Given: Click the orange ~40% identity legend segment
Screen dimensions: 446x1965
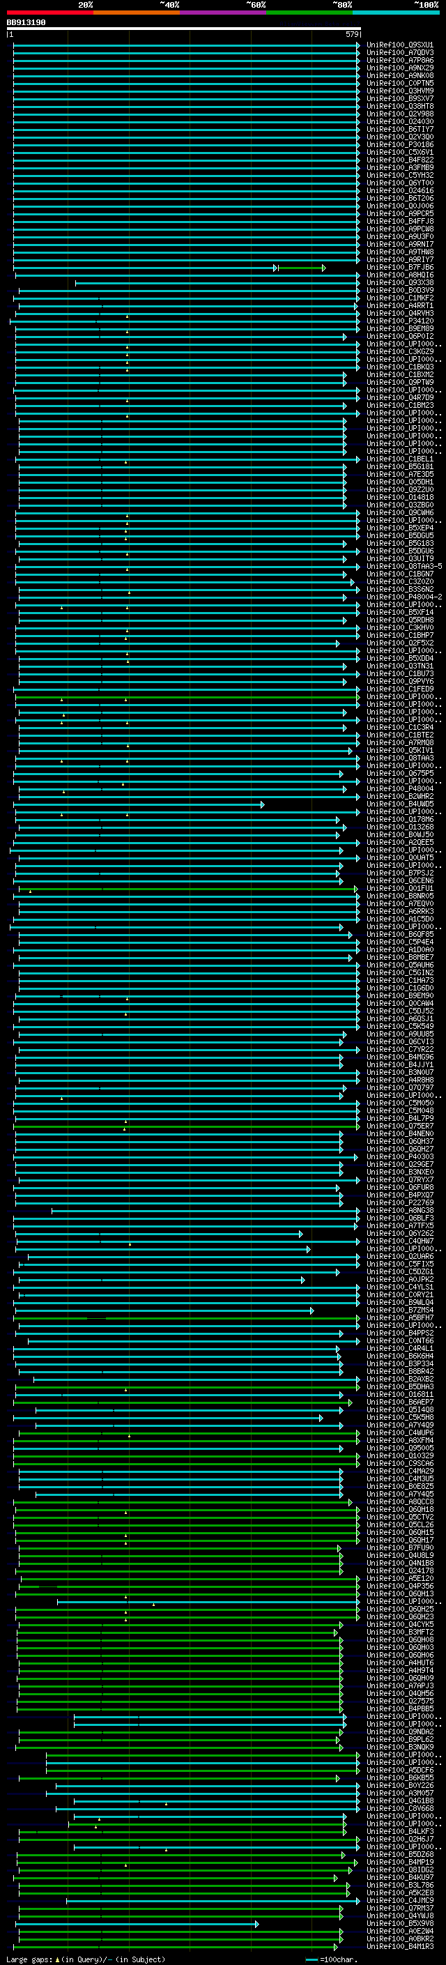Looking at the screenshot, I should pyautogui.click(x=137, y=13).
